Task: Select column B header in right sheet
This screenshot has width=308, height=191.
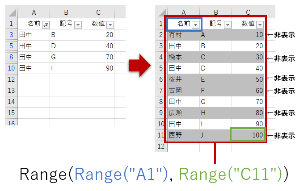Action: click(x=215, y=12)
